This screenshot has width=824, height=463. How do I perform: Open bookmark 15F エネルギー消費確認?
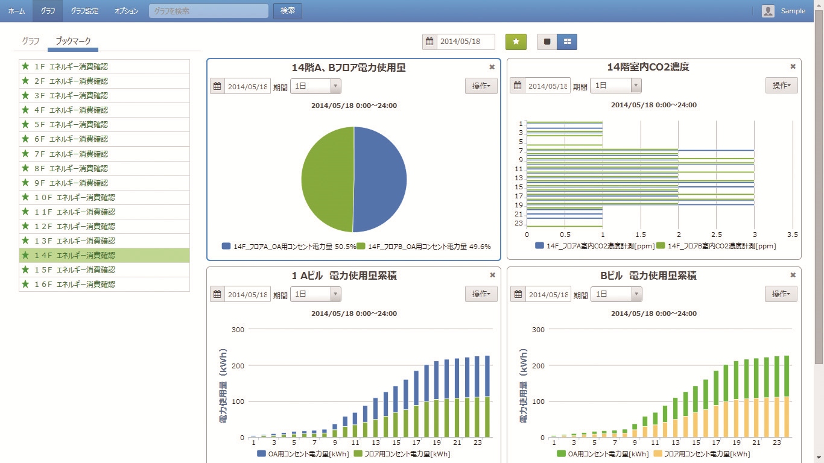104,269
